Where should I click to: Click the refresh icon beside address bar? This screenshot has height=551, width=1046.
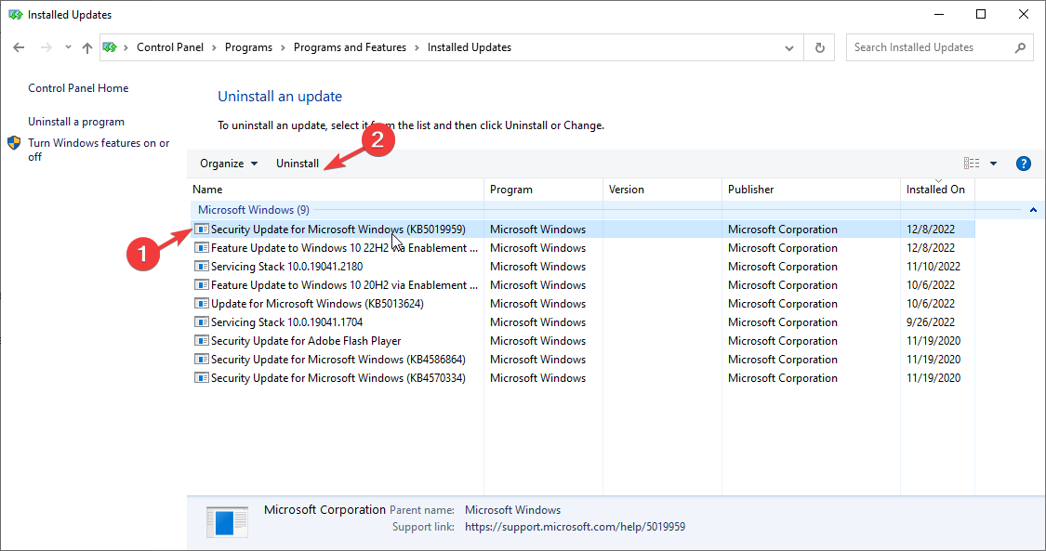click(x=819, y=46)
